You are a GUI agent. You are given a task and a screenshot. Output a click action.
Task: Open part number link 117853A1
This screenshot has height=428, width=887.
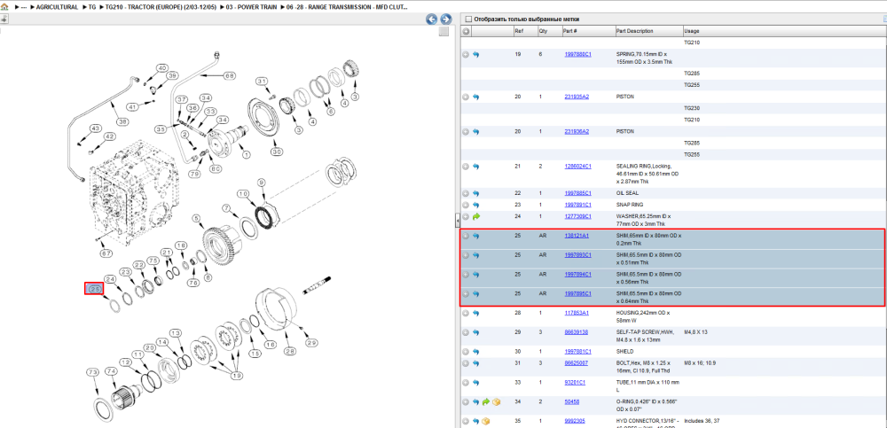pyautogui.click(x=576, y=313)
